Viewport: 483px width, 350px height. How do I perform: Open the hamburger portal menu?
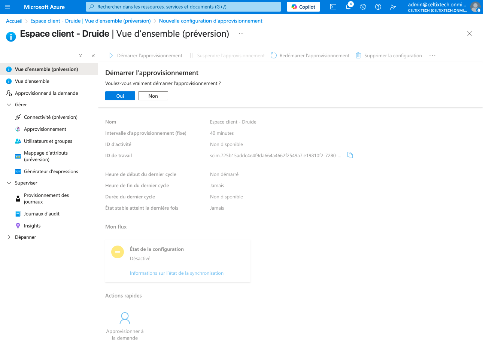pyautogui.click(x=7, y=7)
